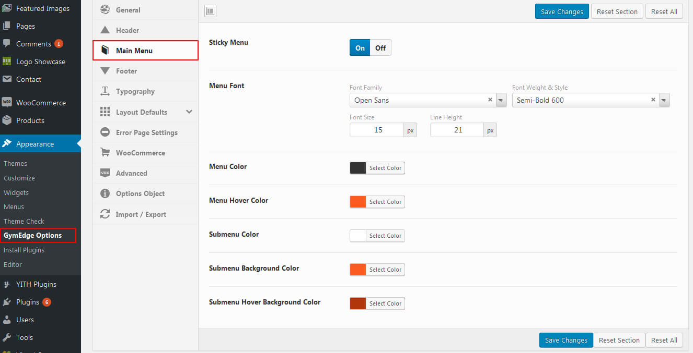Click the Contact envelope icon
This screenshot has width=693, height=353.
pyautogui.click(x=7, y=79)
